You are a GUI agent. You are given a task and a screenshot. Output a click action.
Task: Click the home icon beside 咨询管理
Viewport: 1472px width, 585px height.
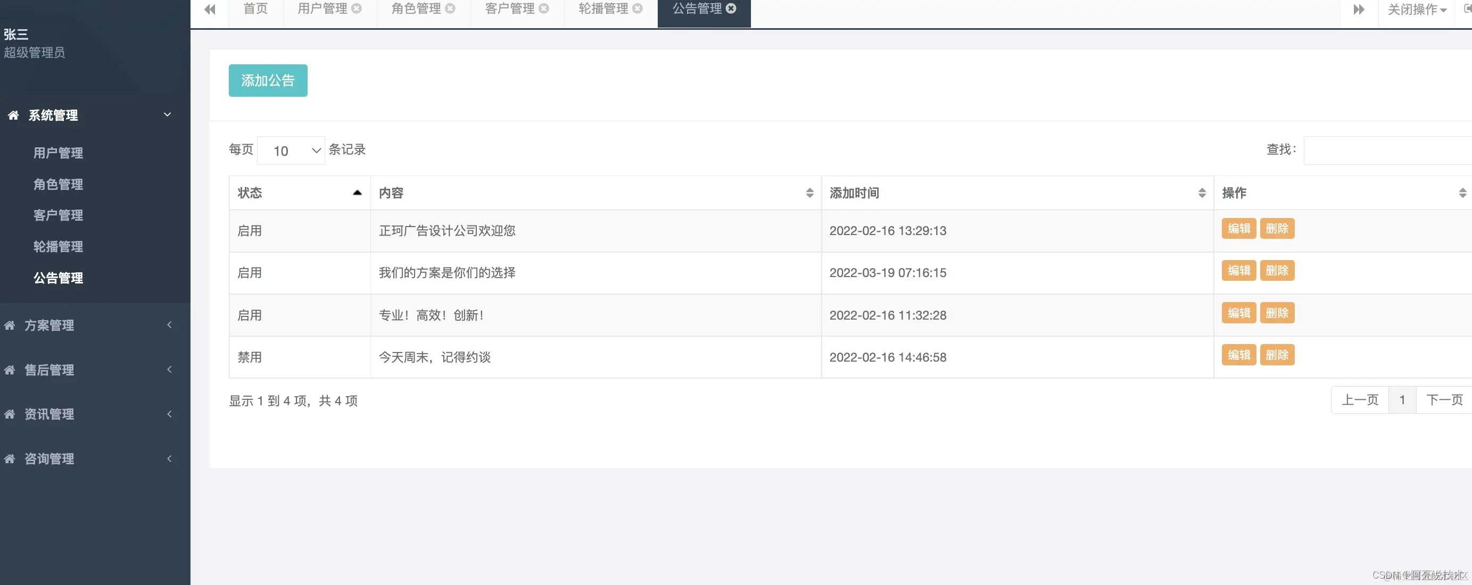click(x=10, y=459)
